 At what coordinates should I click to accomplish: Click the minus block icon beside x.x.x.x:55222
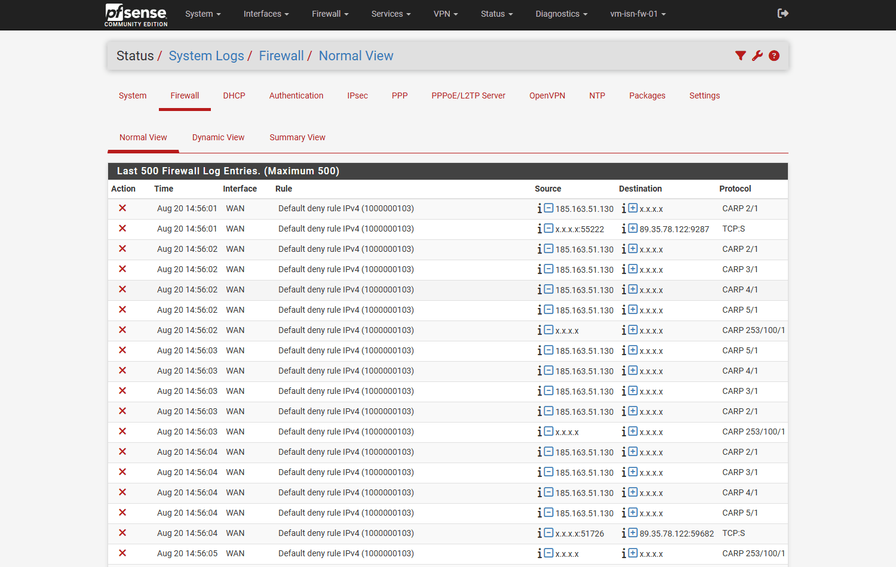(x=548, y=229)
